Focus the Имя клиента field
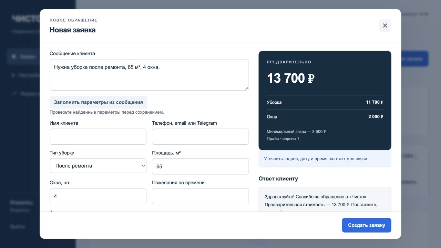The height and width of the screenshot is (248, 441). coord(98,137)
